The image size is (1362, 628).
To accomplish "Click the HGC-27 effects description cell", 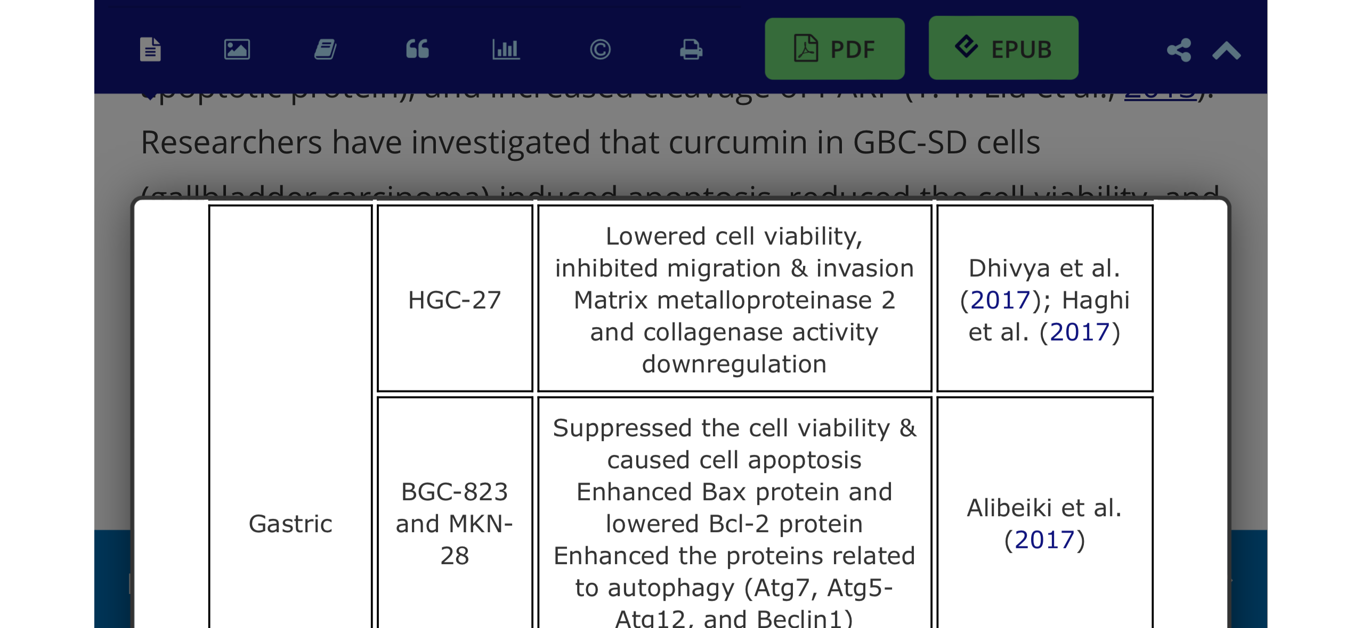I will [x=734, y=299].
